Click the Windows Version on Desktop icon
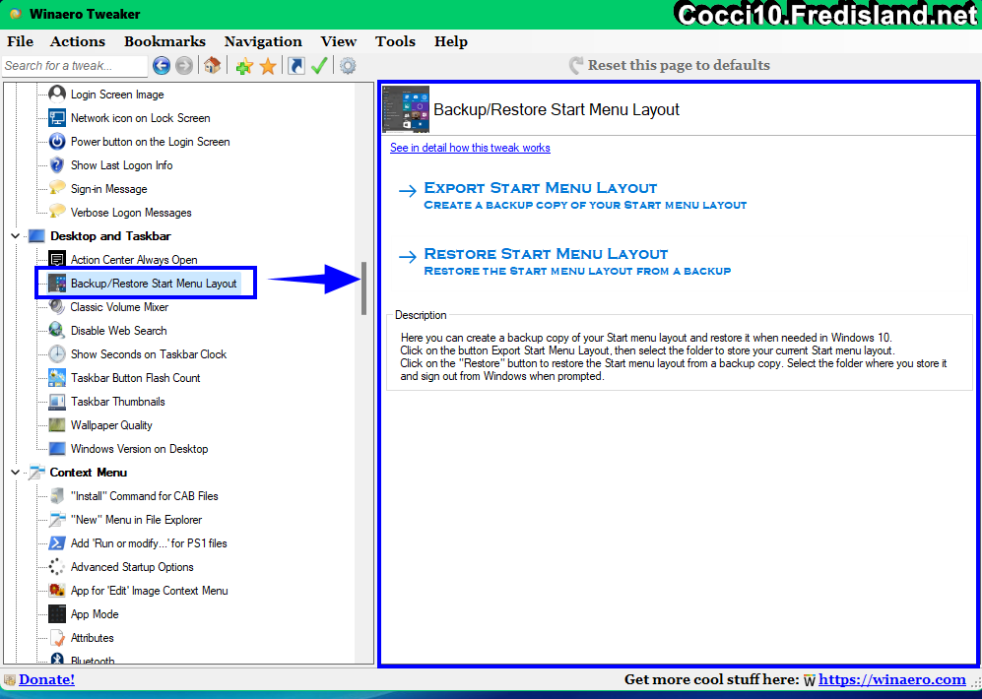Viewport: 982px width, 699px height. pyautogui.click(x=57, y=449)
